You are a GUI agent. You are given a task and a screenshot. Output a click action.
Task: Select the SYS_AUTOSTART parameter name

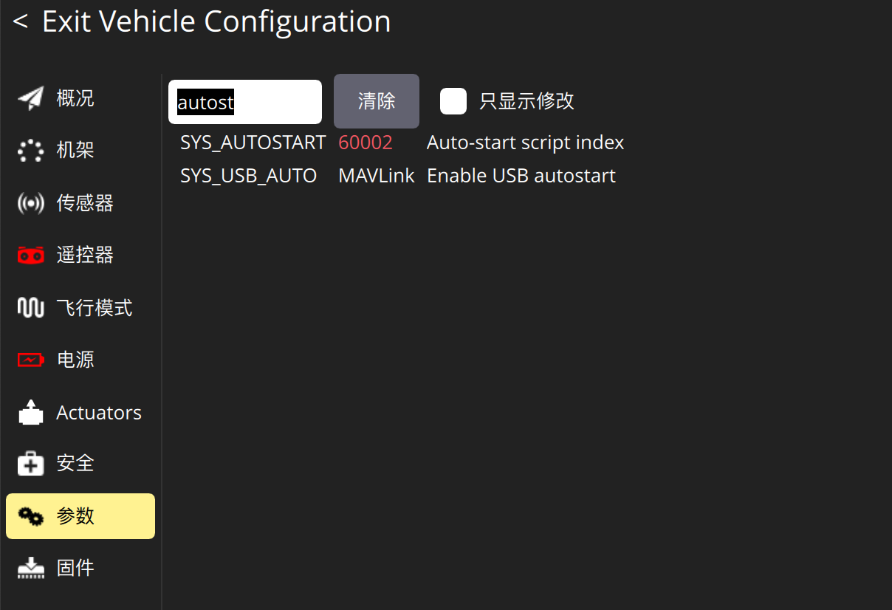(253, 143)
